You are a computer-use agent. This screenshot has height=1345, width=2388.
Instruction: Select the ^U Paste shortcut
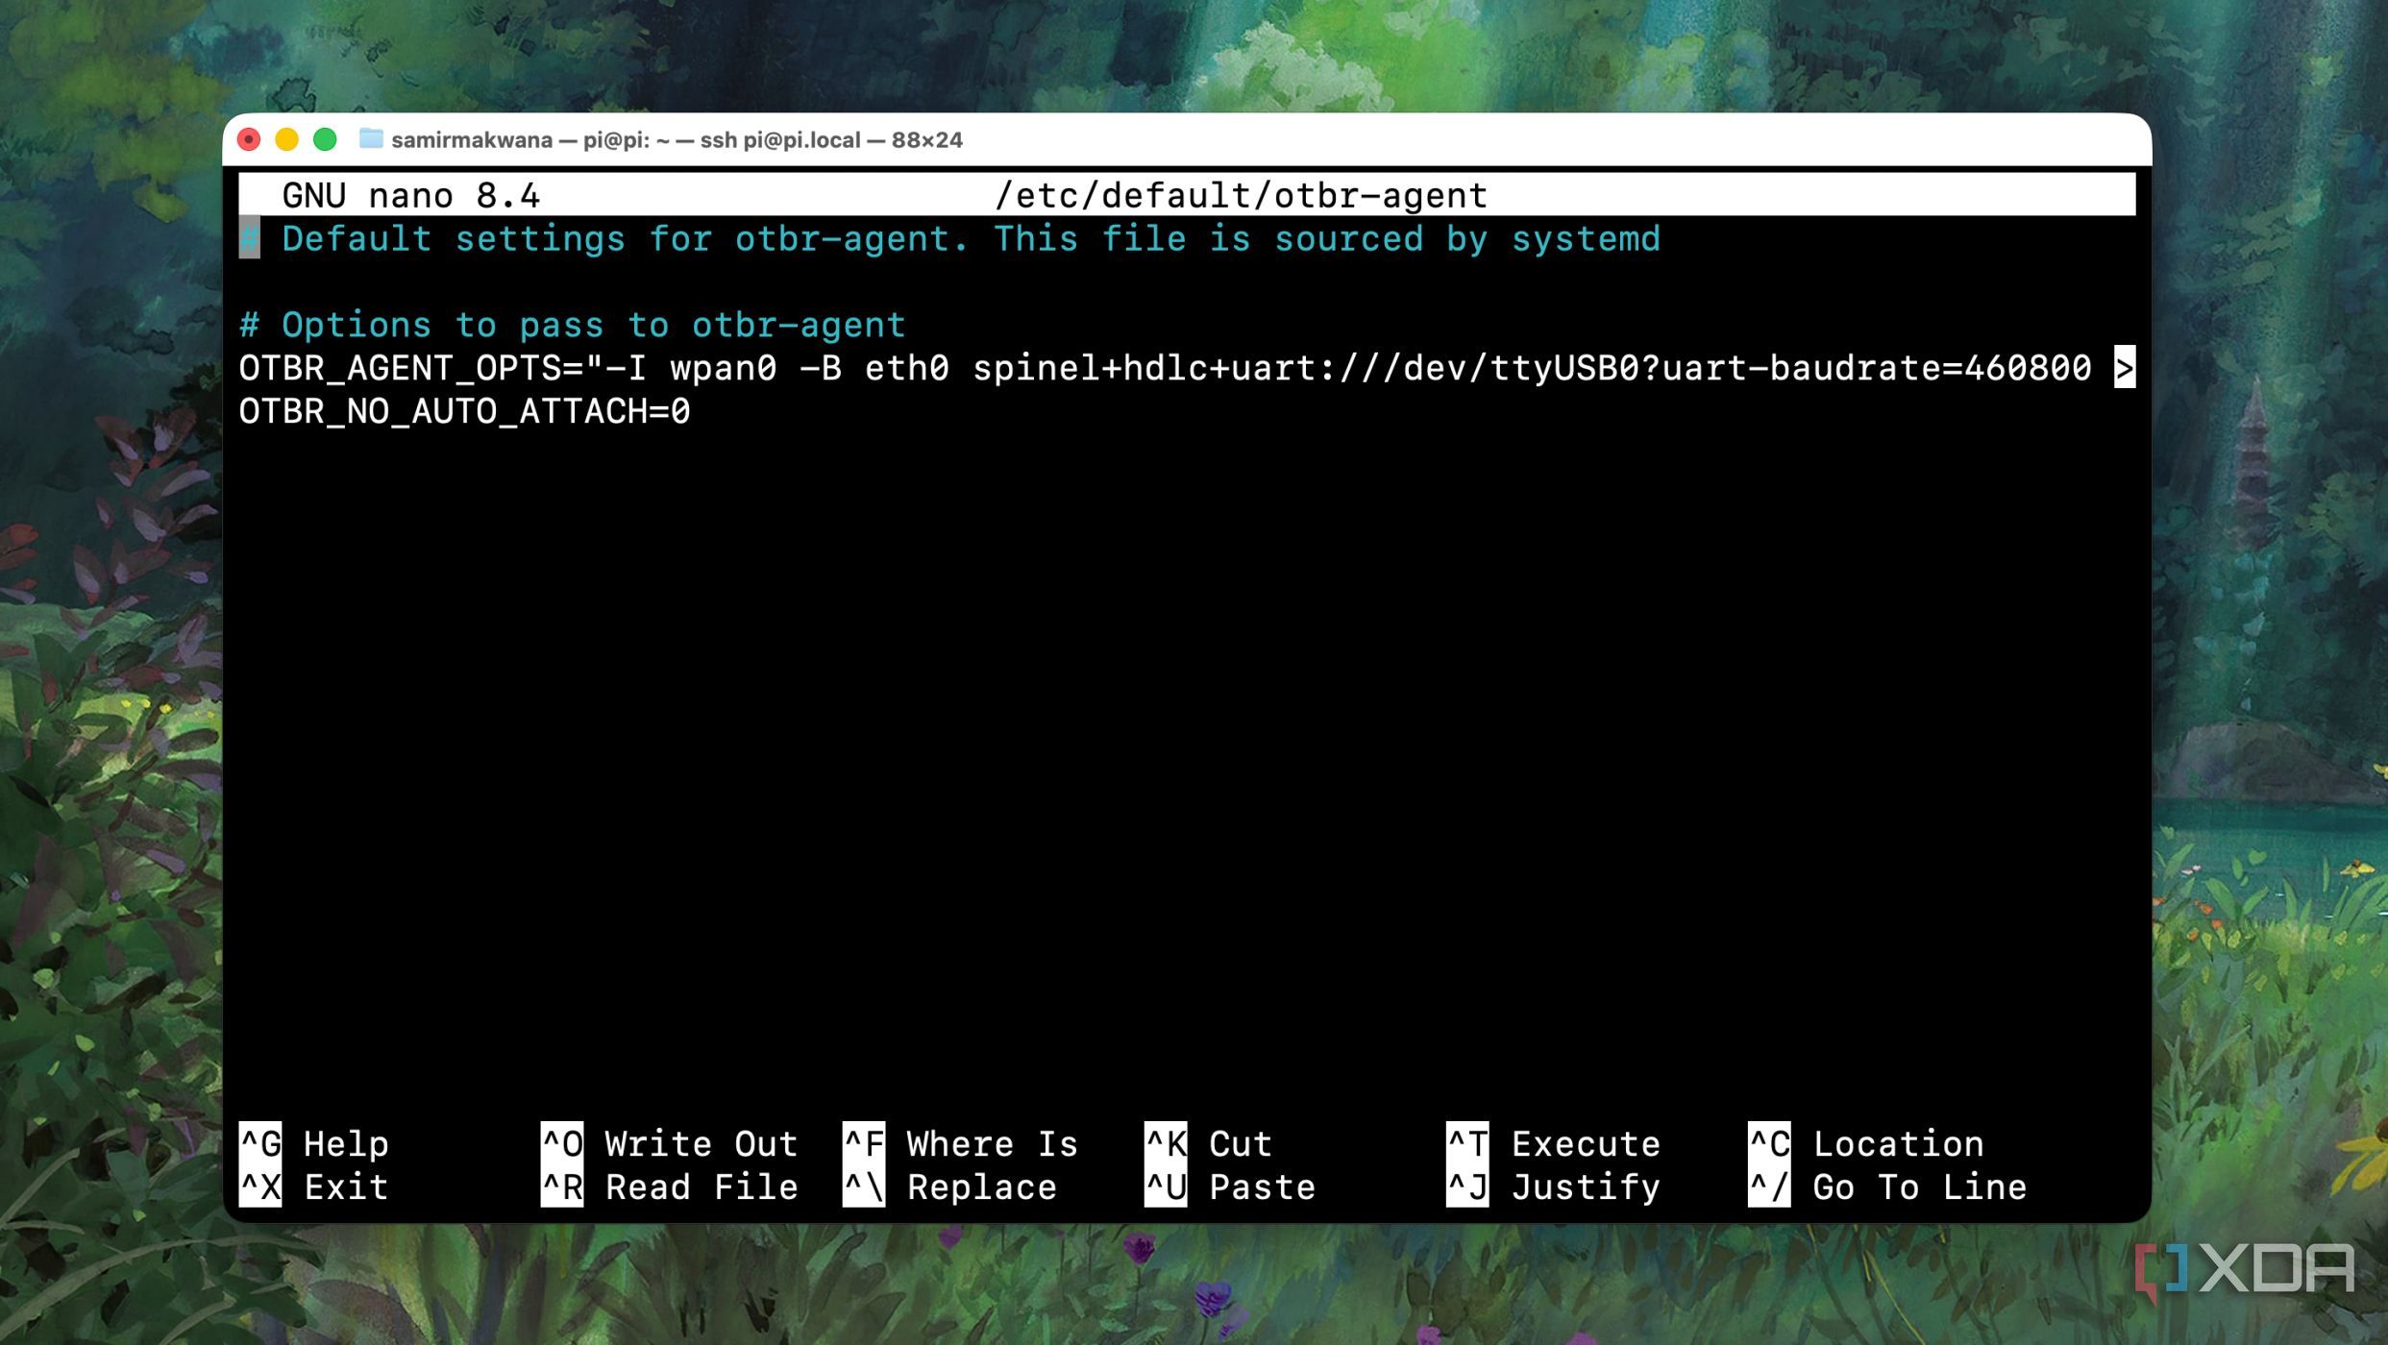(1230, 1186)
